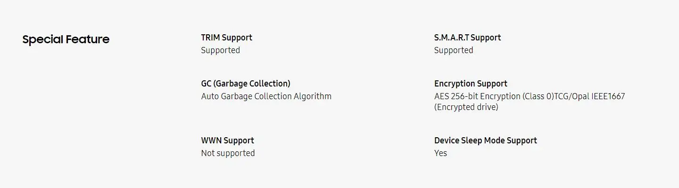Select the Yes value under Device Sleep Mode
The image size is (679, 188).
tap(440, 153)
